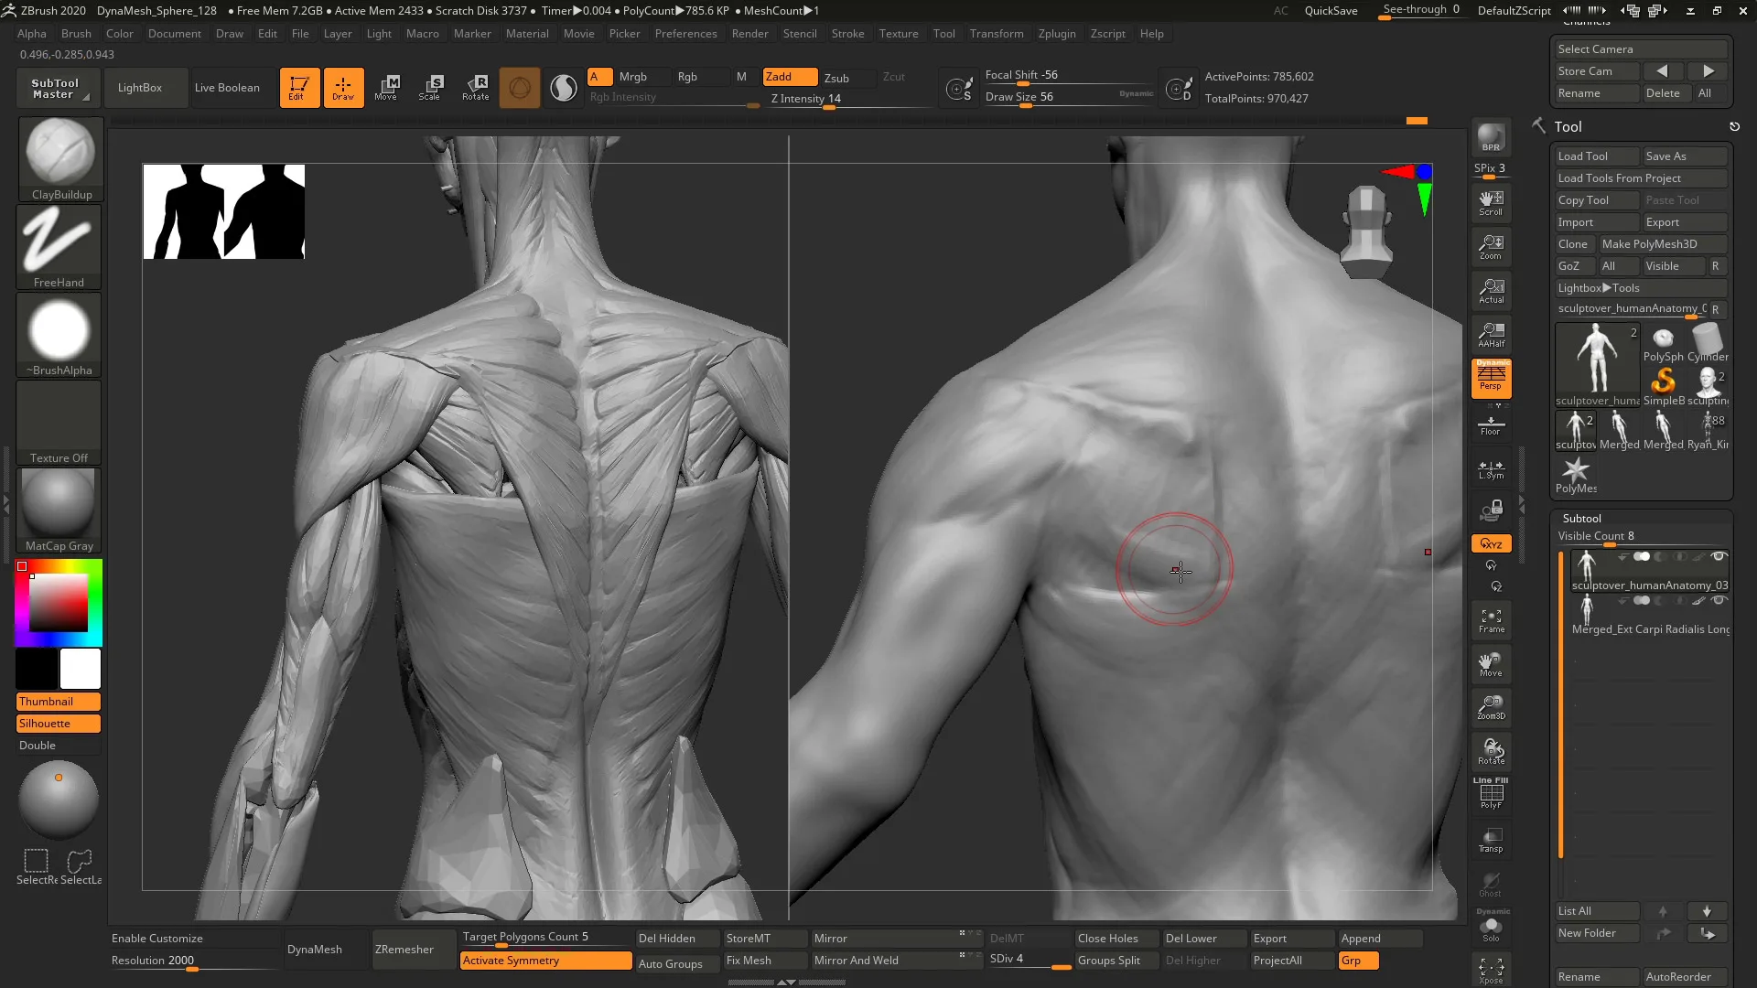Open the Zplugin menu
The width and height of the screenshot is (1757, 988).
1057,34
